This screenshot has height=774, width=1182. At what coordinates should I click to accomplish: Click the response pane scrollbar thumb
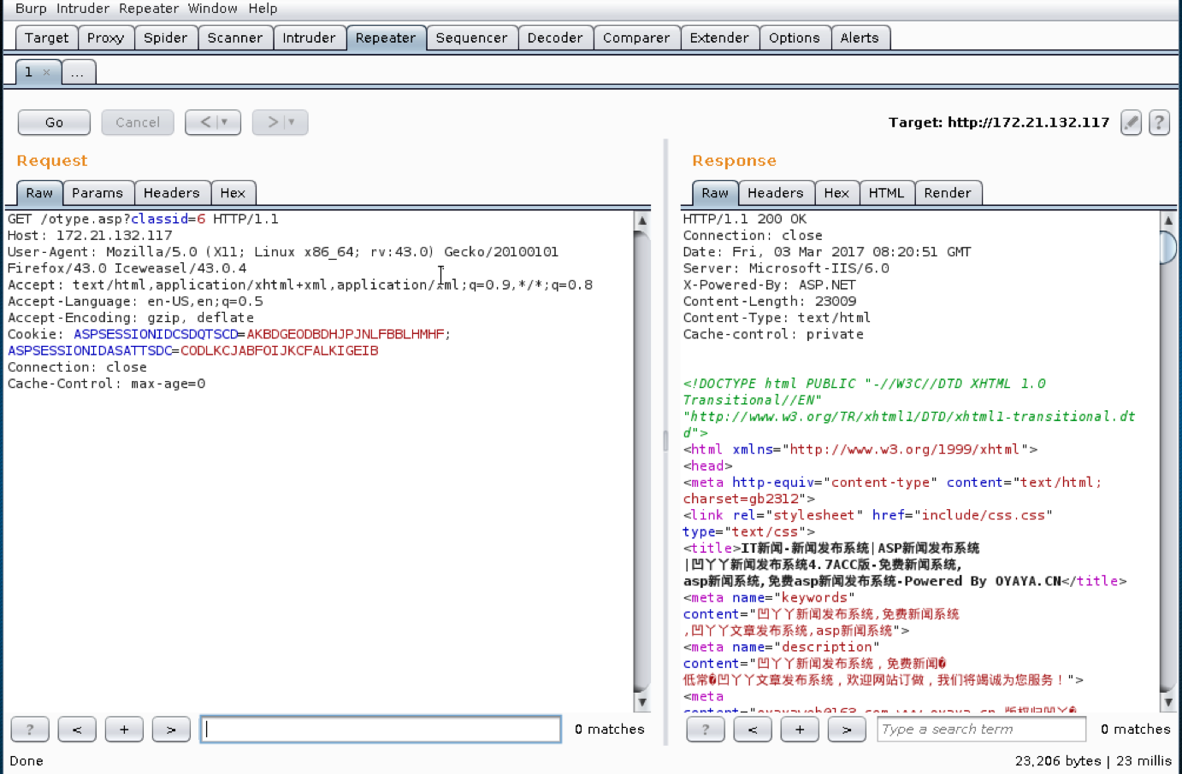click(x=1168, y=247)
